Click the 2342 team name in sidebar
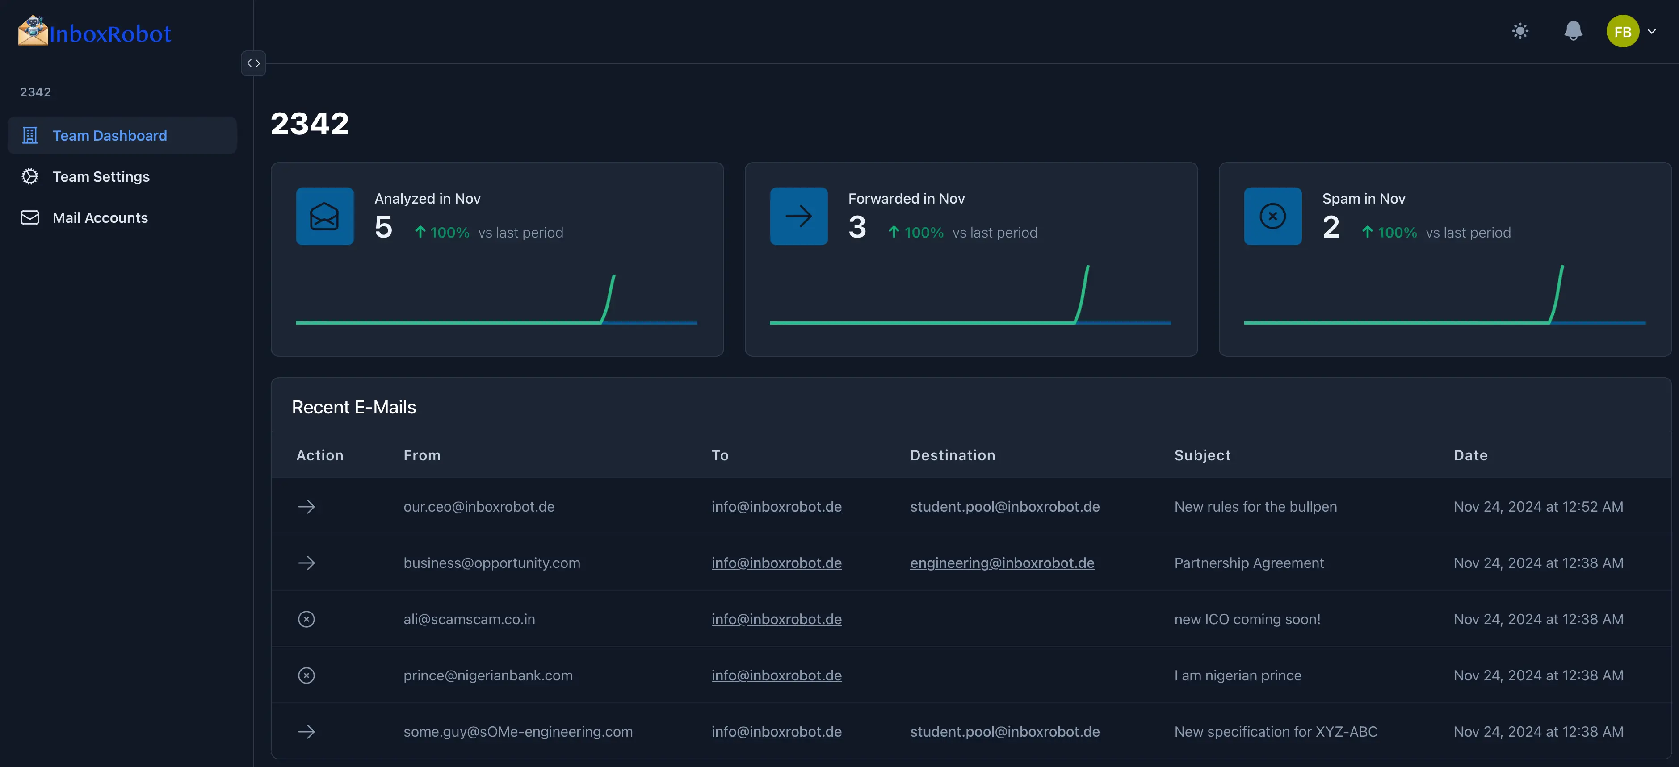The height and width of the screenshot is (767, 1679). pyautogui.click(x=35, y=92)
